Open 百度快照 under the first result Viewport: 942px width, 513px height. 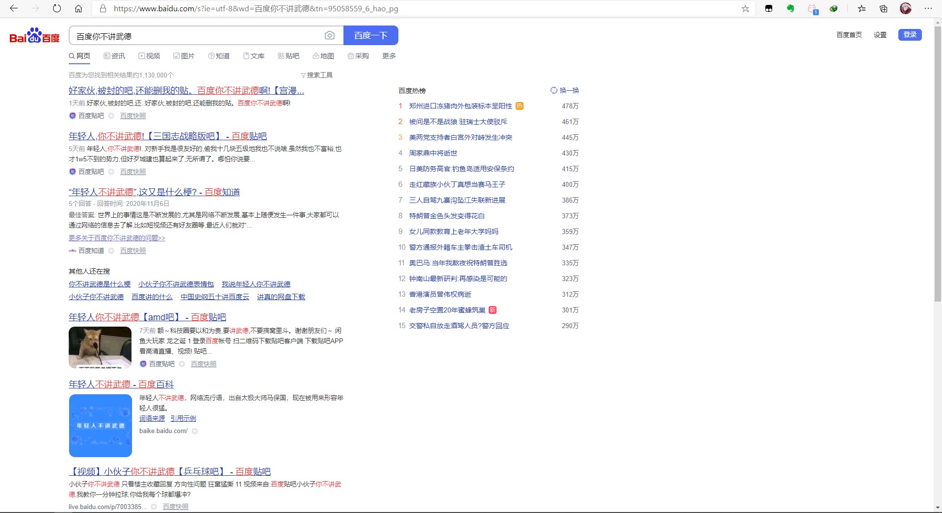tap(133, 116)
